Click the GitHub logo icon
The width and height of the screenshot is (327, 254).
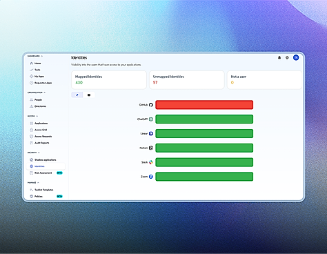(x=151, y=105)
